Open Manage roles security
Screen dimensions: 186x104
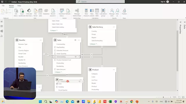pyautogui.click(x=112, y=12)
